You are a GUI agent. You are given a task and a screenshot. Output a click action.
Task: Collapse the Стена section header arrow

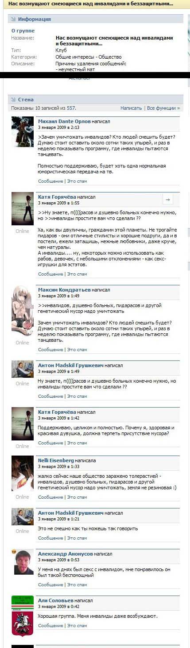13,100
